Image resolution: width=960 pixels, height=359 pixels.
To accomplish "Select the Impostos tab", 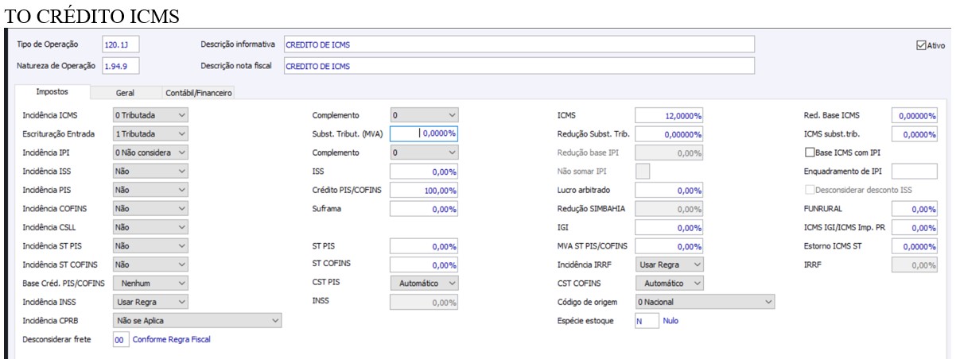I will pyautogui.click(x=52, y=92).
